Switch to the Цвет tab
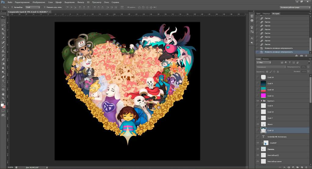 coord(258,13)
